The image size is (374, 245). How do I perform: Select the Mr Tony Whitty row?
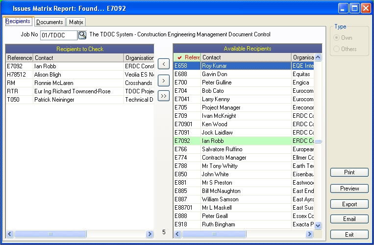pyautogui.click(x=244, y=166)
